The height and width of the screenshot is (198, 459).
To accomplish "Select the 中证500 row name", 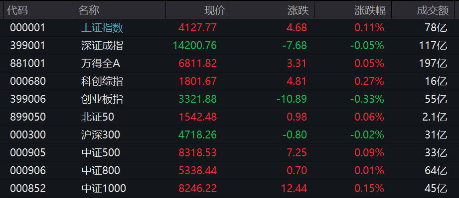I will [100, 152].
